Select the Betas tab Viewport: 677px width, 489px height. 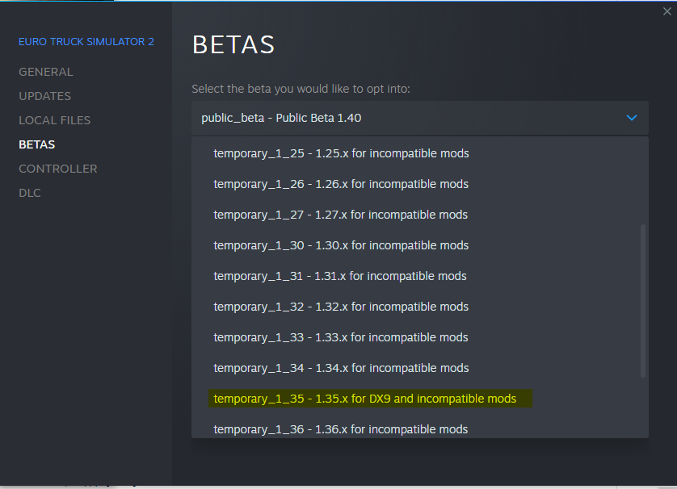pos(36,144)
